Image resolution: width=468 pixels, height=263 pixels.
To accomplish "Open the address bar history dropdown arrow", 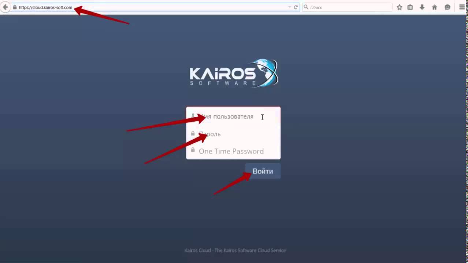I will click(x=290, y=7).
